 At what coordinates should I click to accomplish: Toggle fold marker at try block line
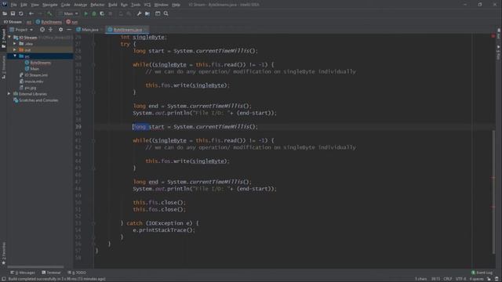tap(93, 44)
